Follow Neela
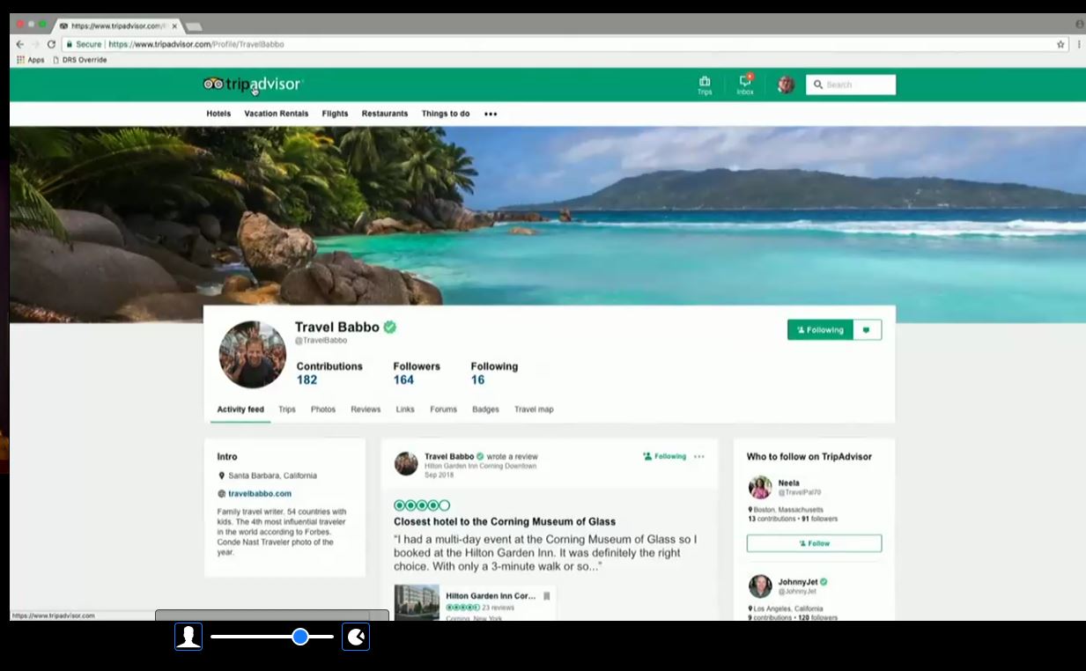 (814, 543)
